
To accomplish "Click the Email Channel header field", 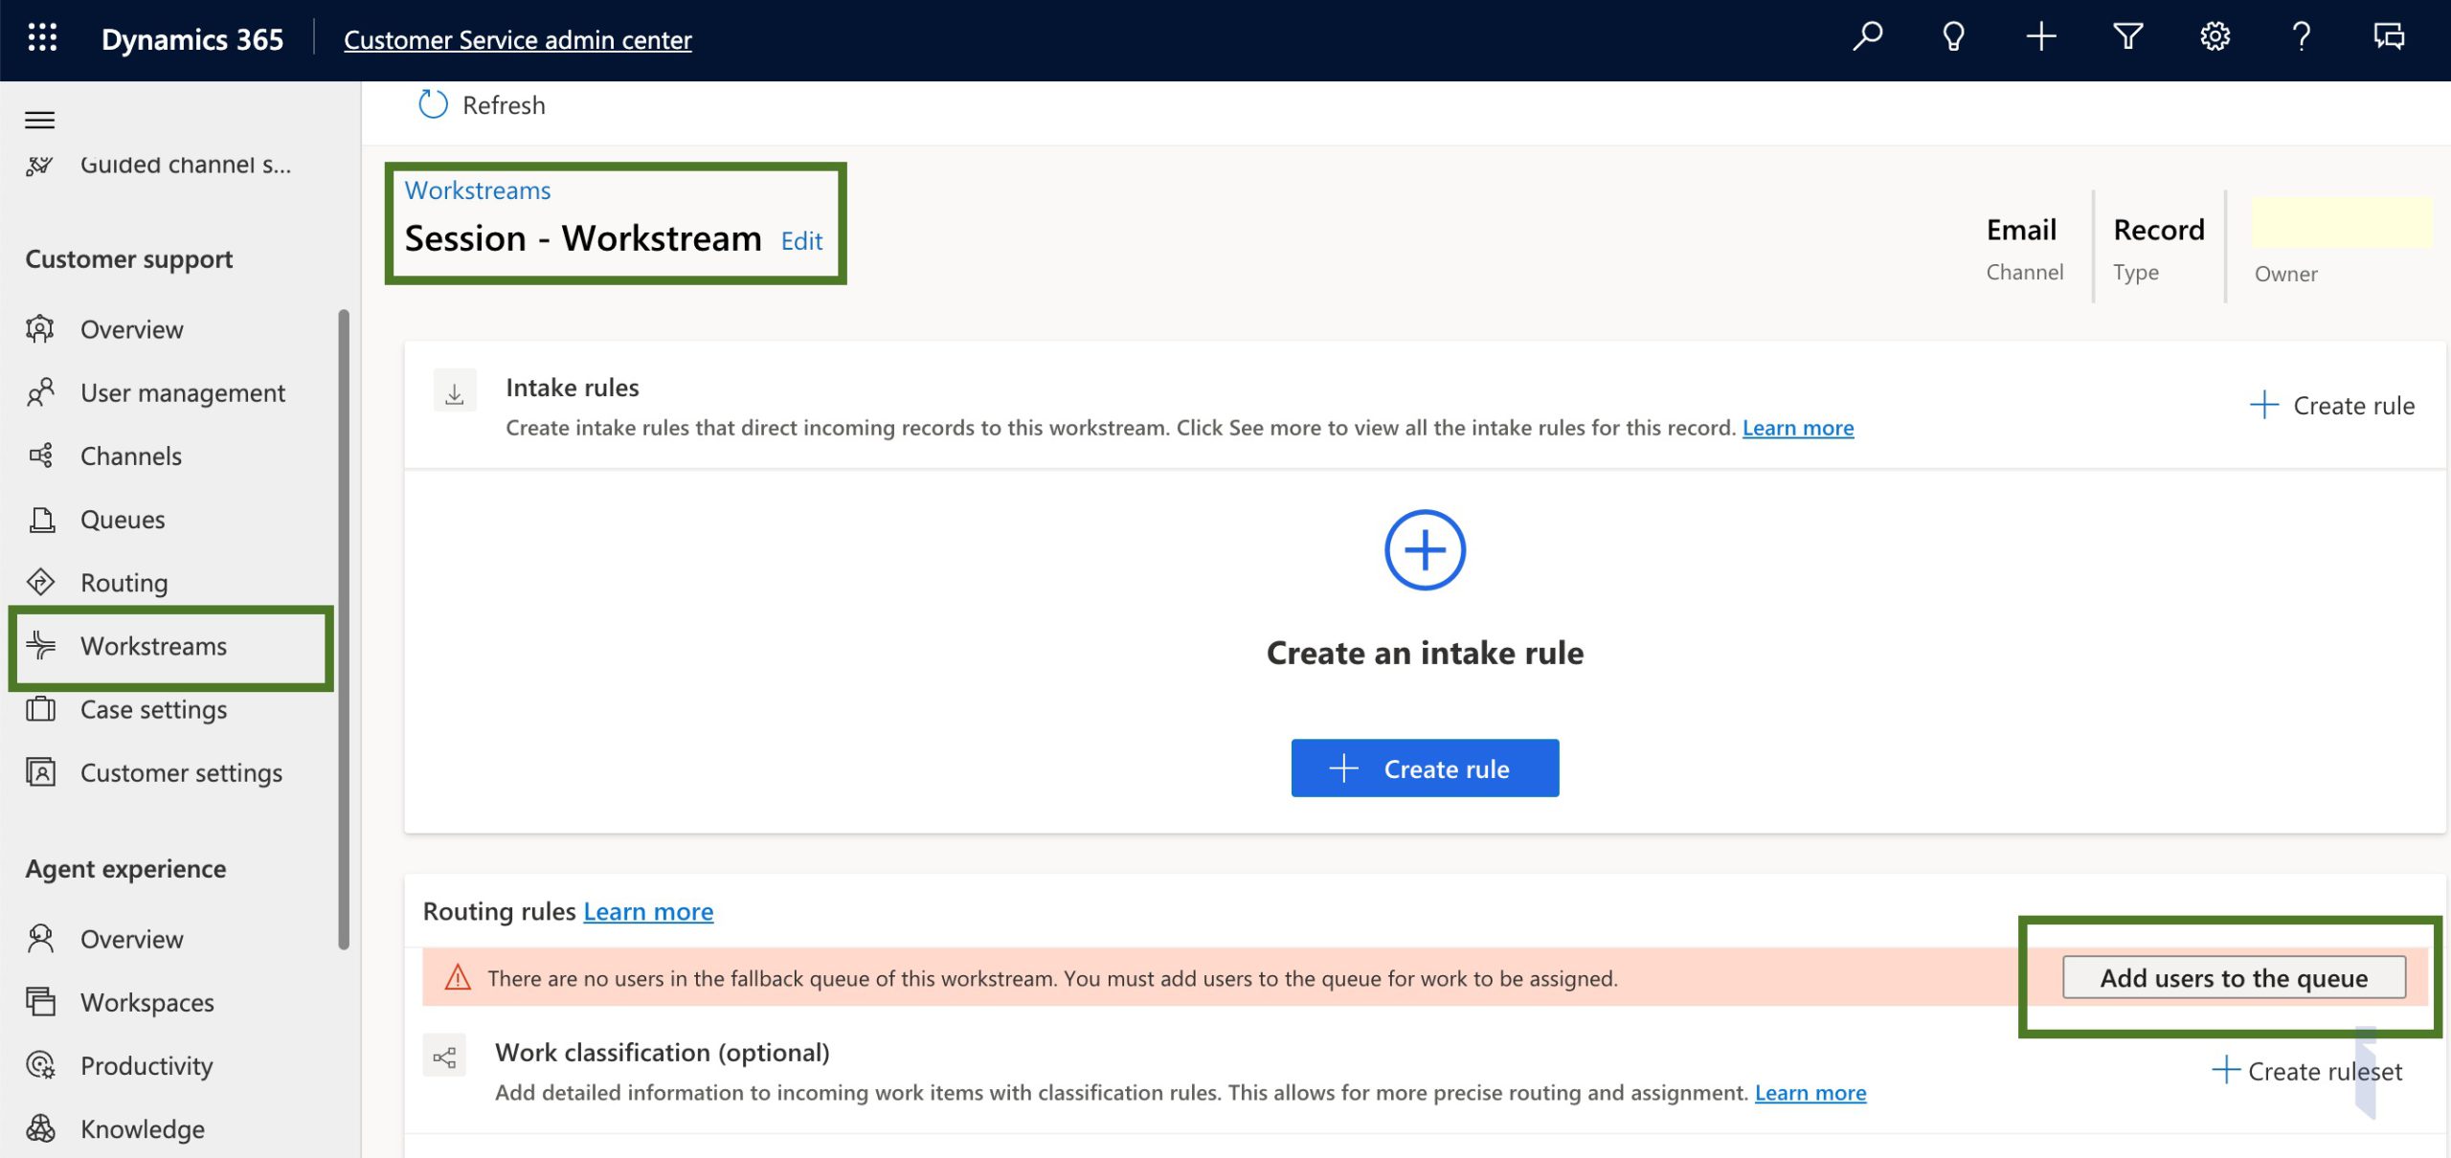I will (2024, 248).
